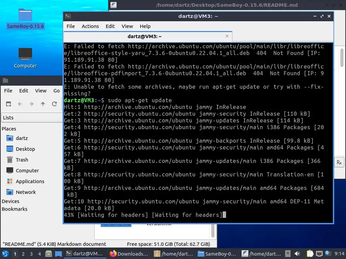Viewport: 346px width, 259px height.
Task: Switch to Firefox Downloads taskbar entry
Action: point(129,254)
